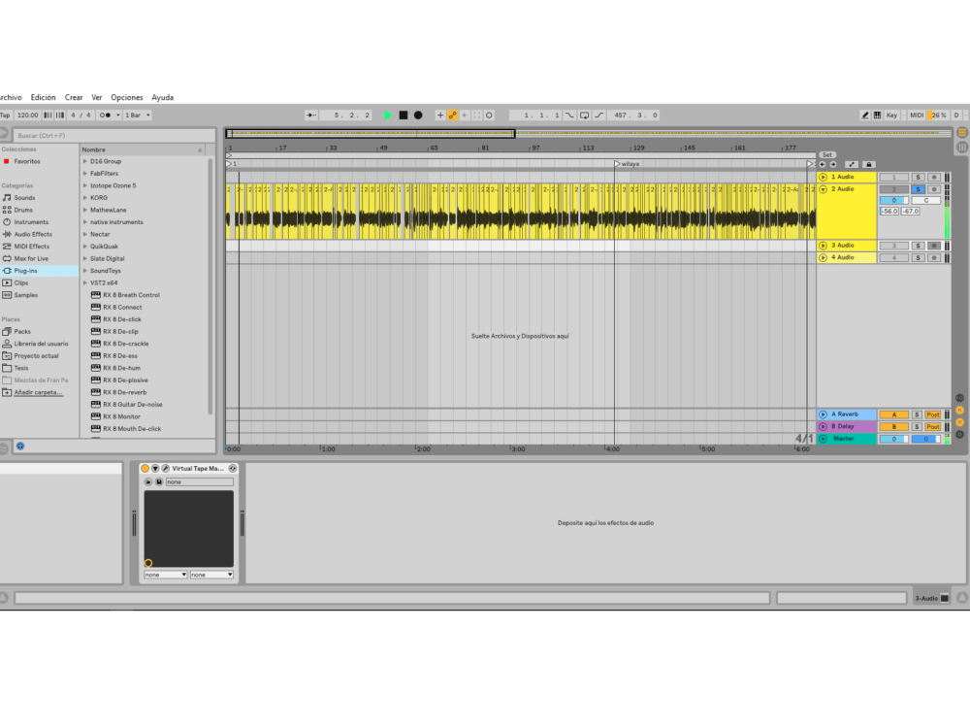Toggle Post button on A Reverb return
Screen dimensions: 970x728
point(933,414)
